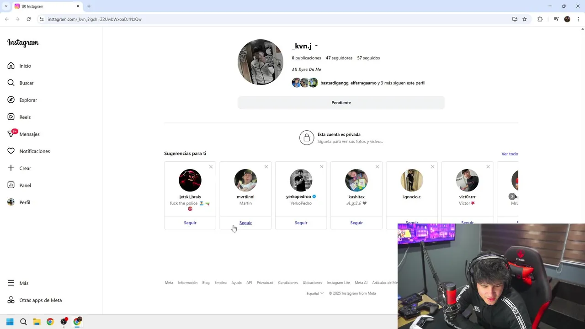This screenshot has height=329, width=585.
Task: Open jetski_brais avatar
Action: [190, 180]
